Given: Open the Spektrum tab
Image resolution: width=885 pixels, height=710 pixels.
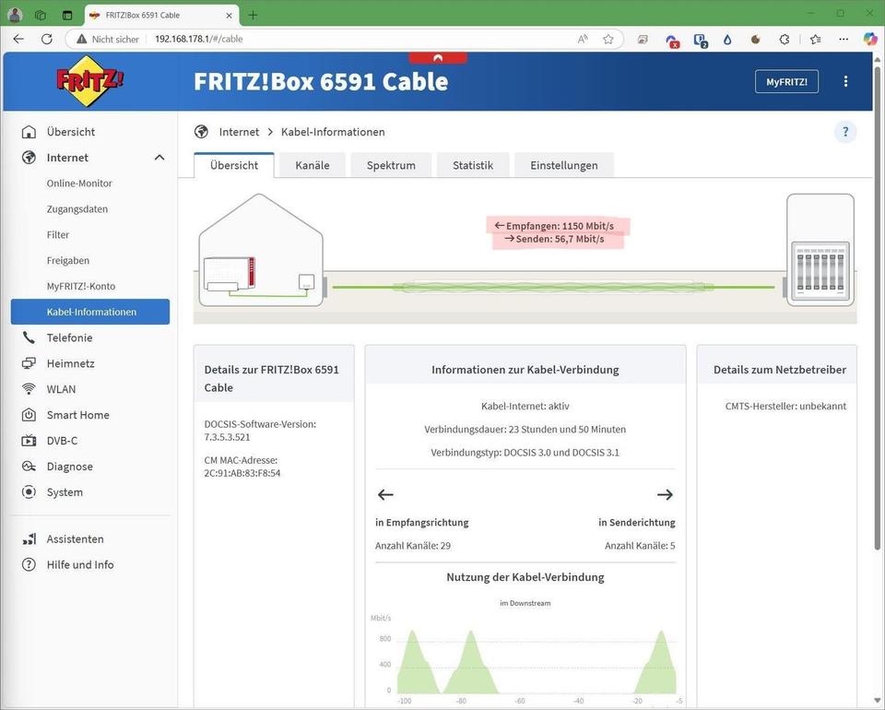Looking at the screenshot, I should coord(391,165).
